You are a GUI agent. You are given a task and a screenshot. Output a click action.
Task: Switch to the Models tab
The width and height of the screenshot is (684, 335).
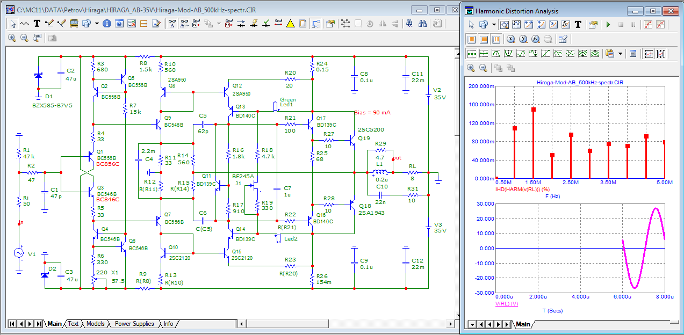(x=95, y=324)
